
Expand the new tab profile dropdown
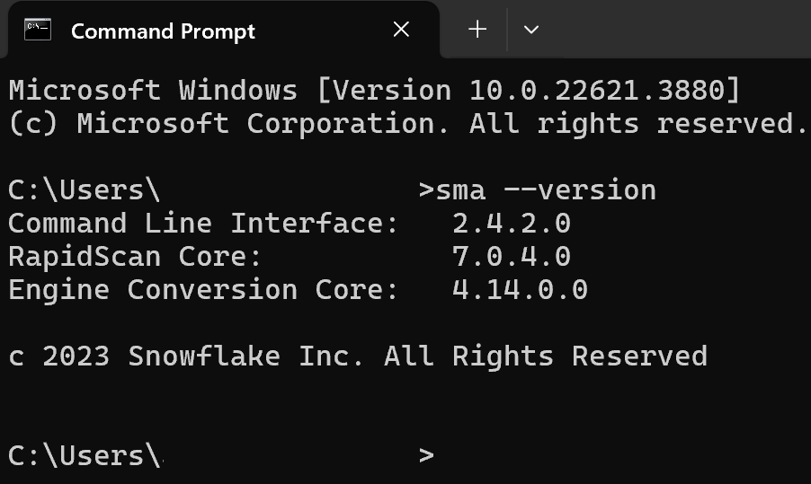click(530, 30)
